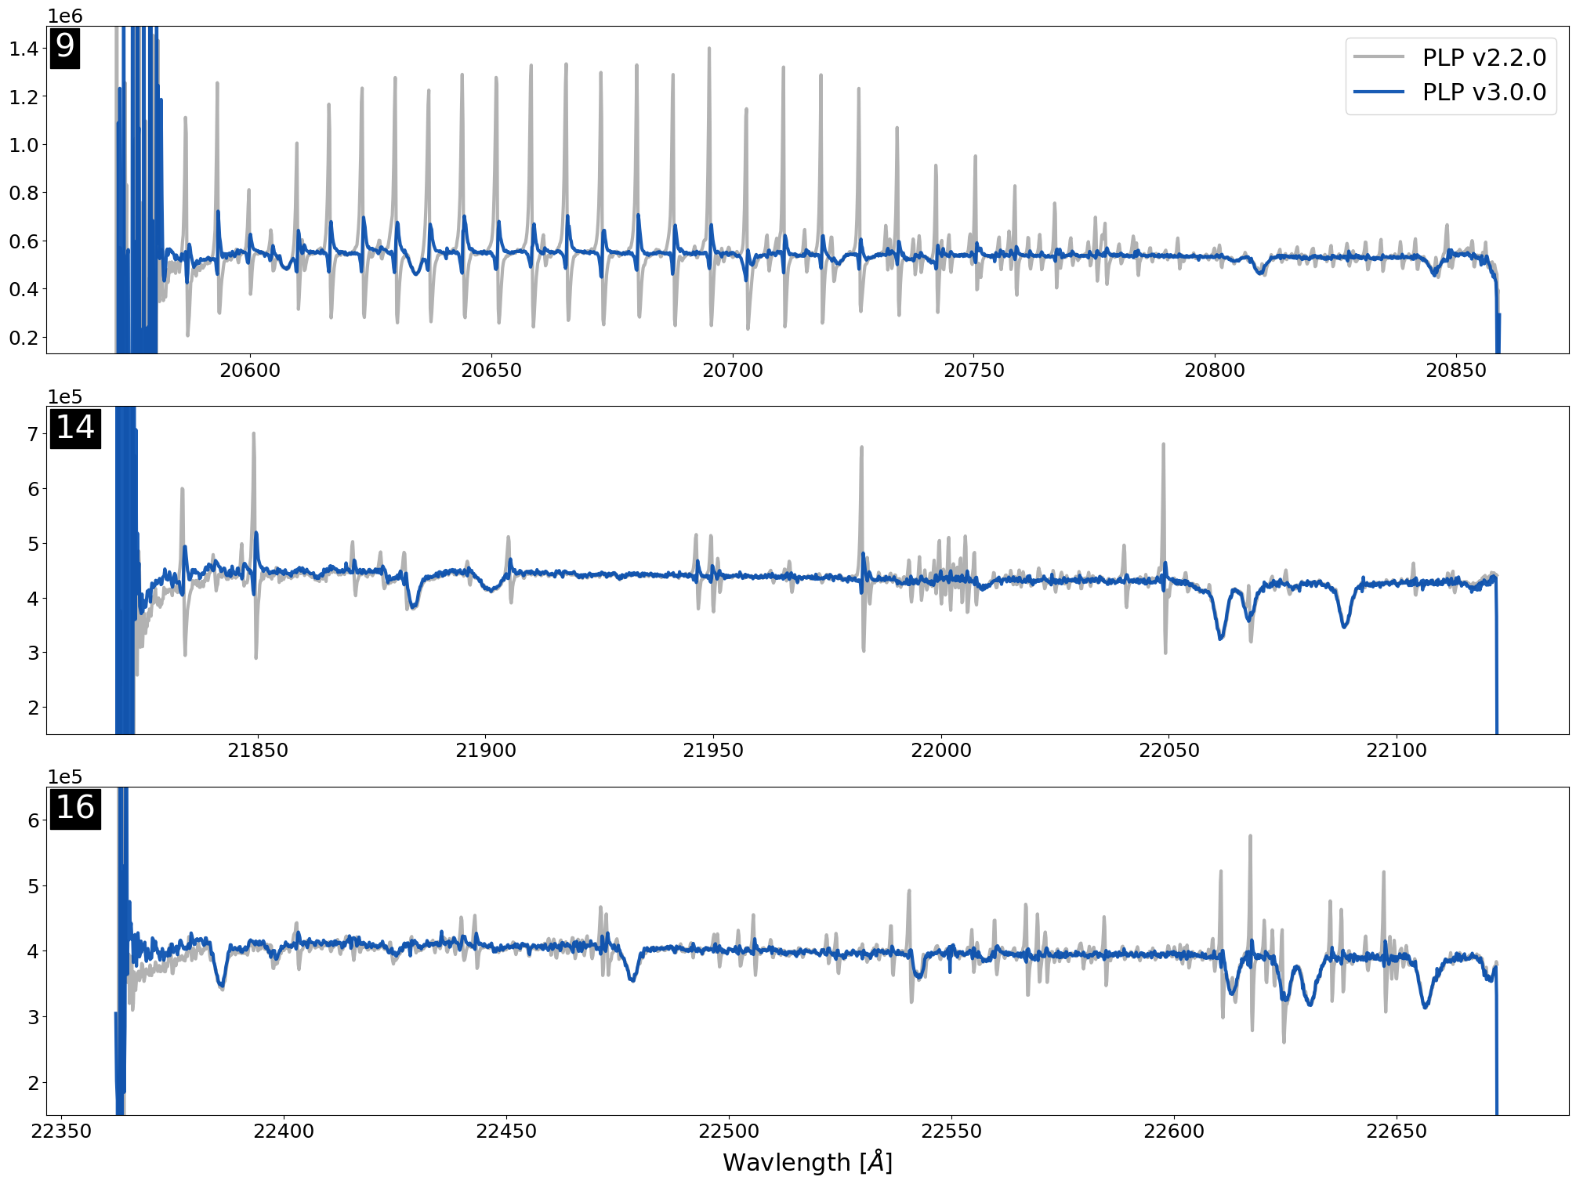Click the order 14 panel label
Screen dimensions: 1576x1184
coord(75,428)
